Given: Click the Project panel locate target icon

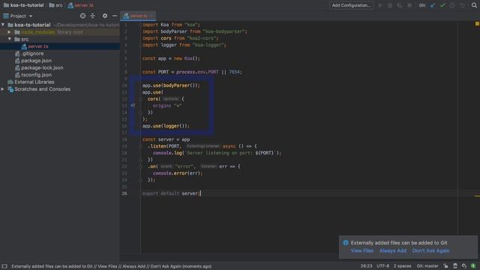Looking at the screenshot, I should (x=82, y=16).
